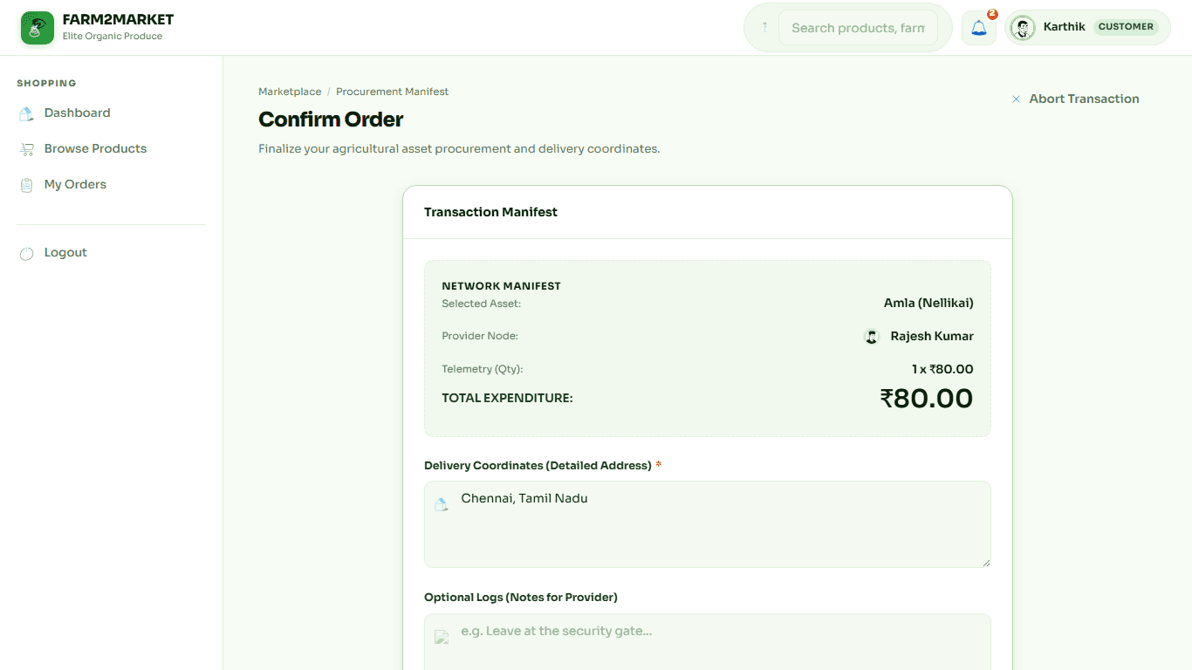
Task: Click the Logout icon in sidebar
Action: pyautogui.click(x=26, y=253)
